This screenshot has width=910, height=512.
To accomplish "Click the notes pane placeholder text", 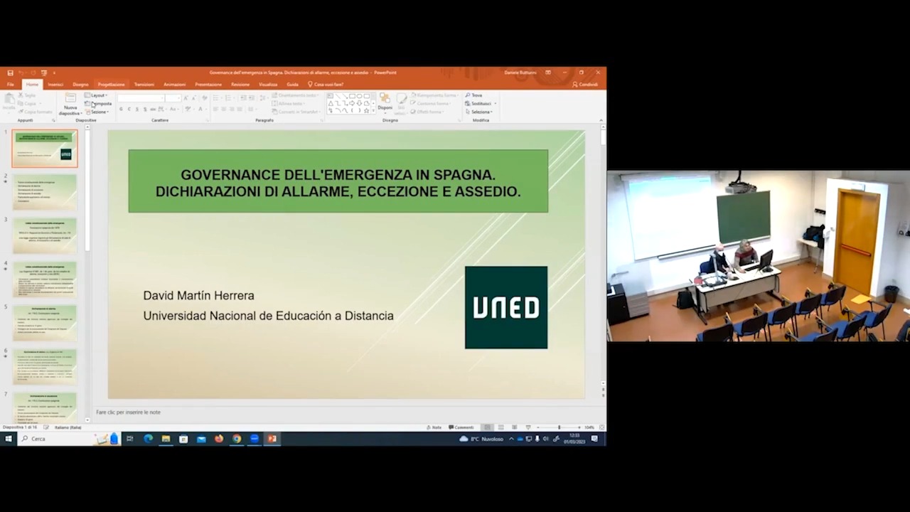I will (x=128, y=412).
